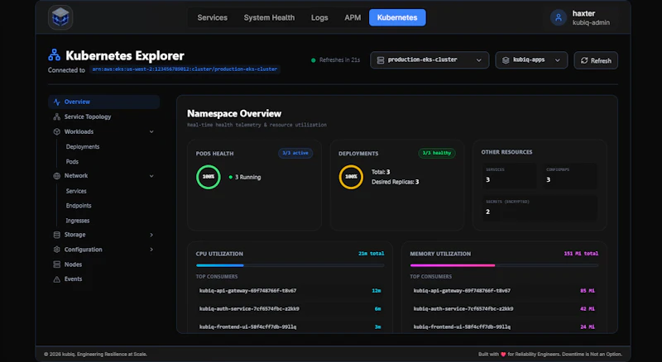Open the haxter kubiq-admin profile menu

582,17
